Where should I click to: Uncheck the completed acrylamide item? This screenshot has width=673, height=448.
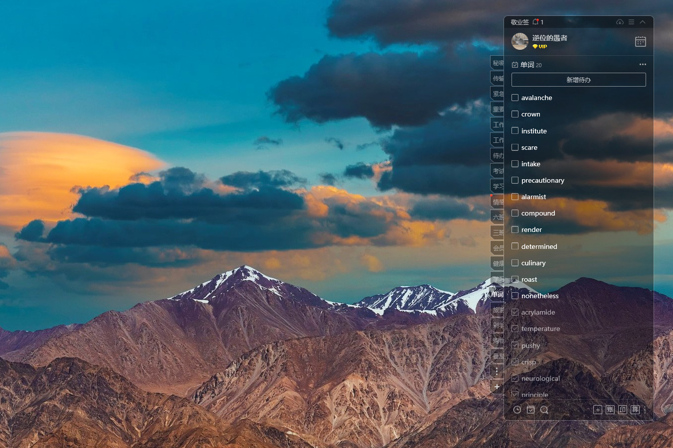(x=515, y=312)
